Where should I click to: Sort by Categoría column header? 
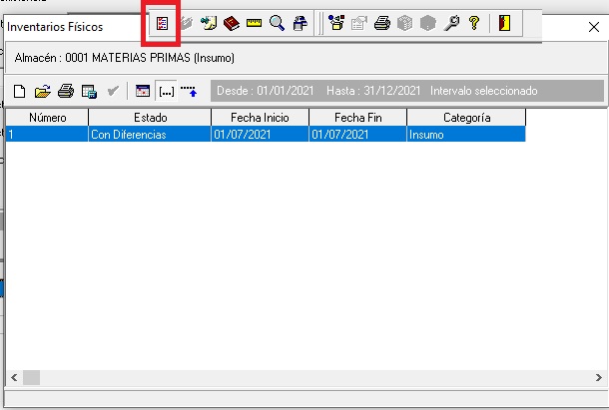pyautogui.click(x=466, y=118)
